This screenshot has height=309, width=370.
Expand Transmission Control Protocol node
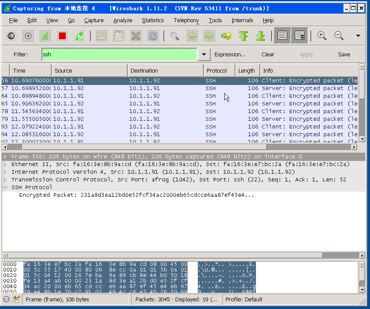click(5, 180)
